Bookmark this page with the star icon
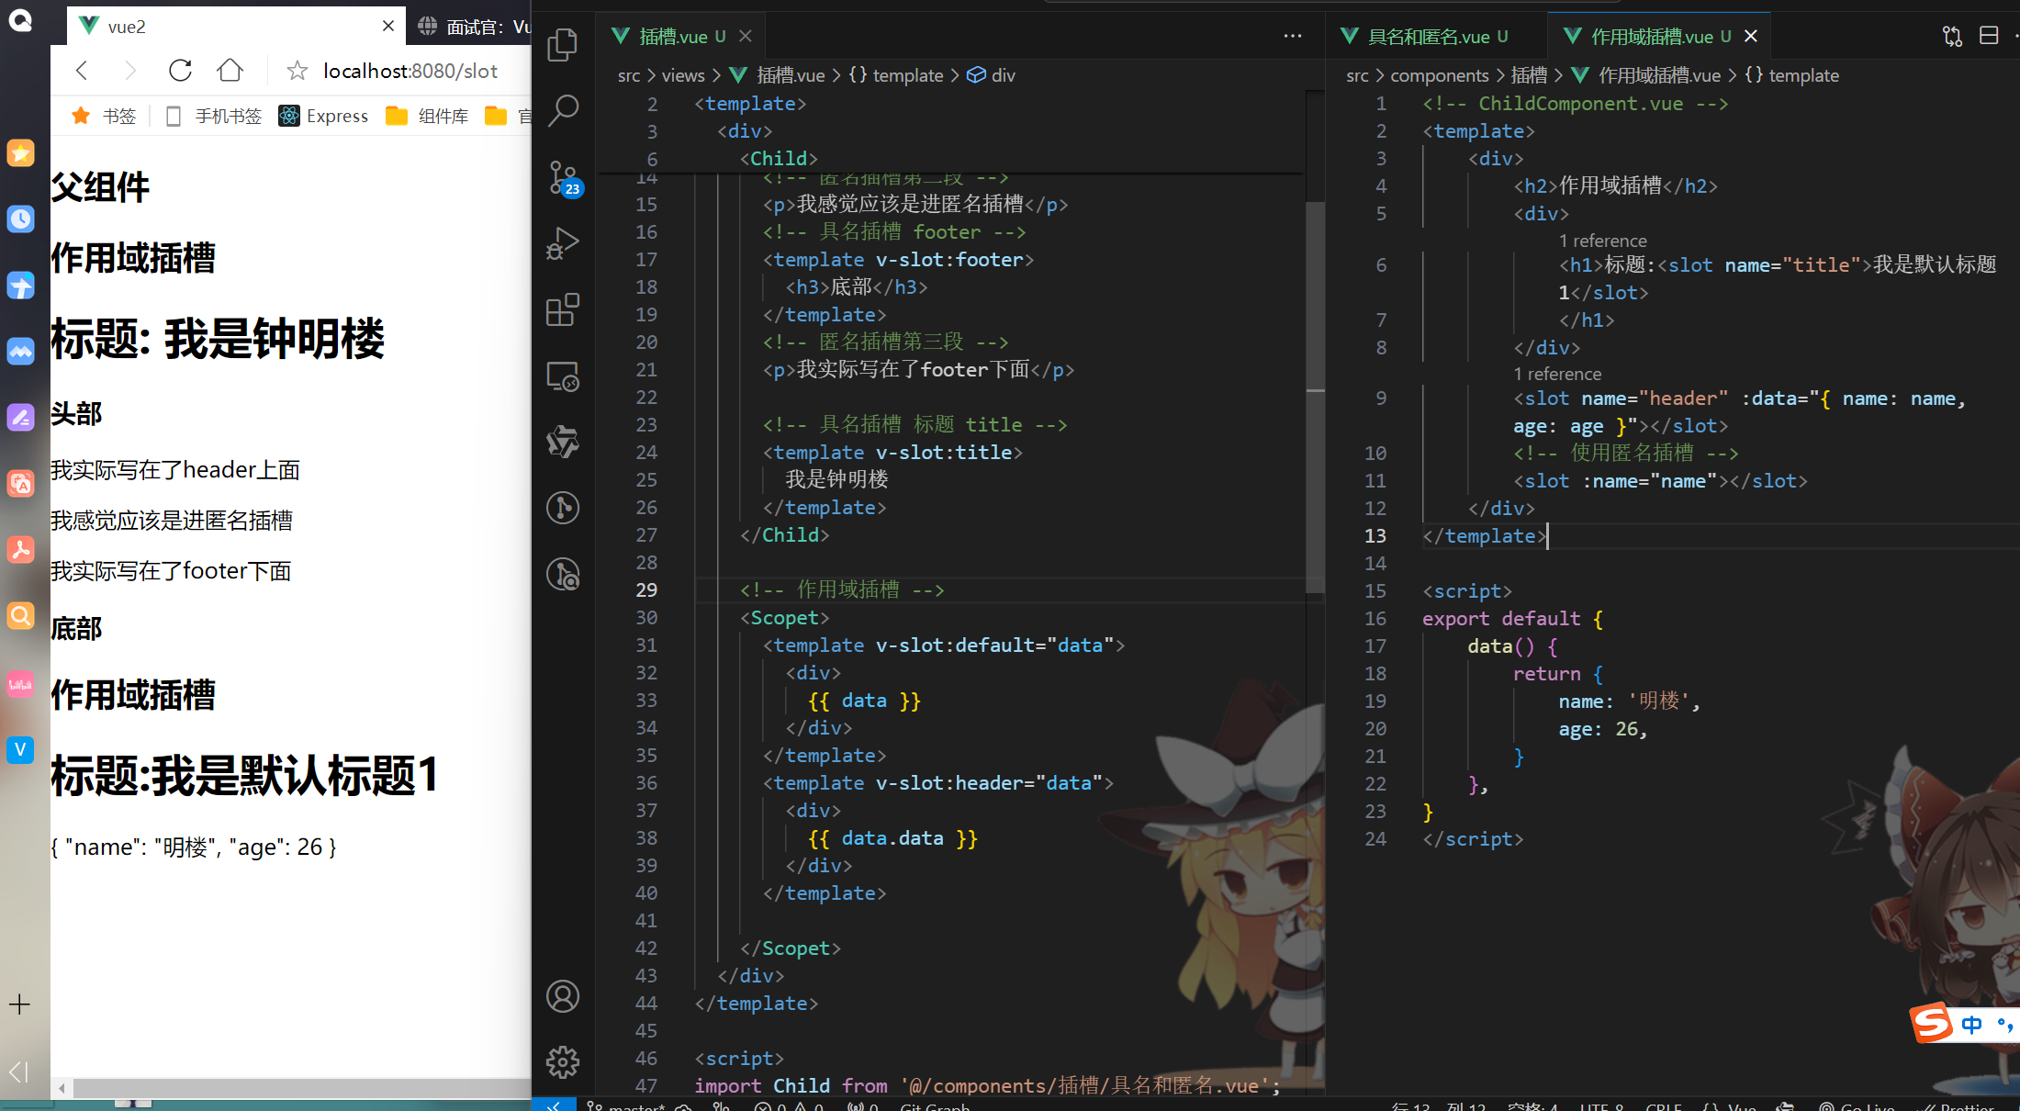The width and height of the screenshot is (2020, 1111). point(297,71)
